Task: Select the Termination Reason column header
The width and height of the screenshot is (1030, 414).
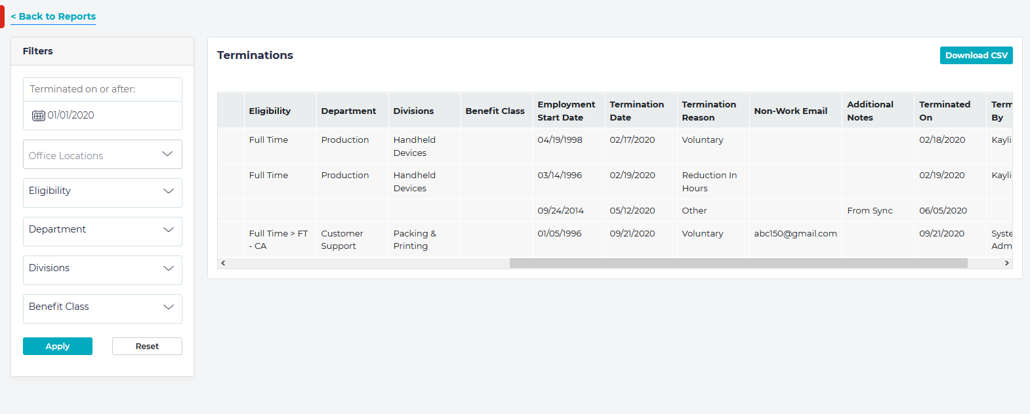Action: [709, 111]
